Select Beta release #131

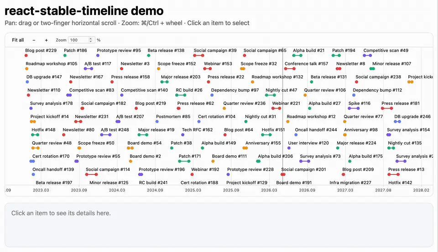point(328,77)
